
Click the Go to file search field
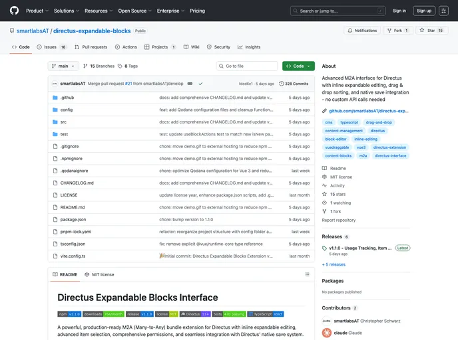coord(247,66)
